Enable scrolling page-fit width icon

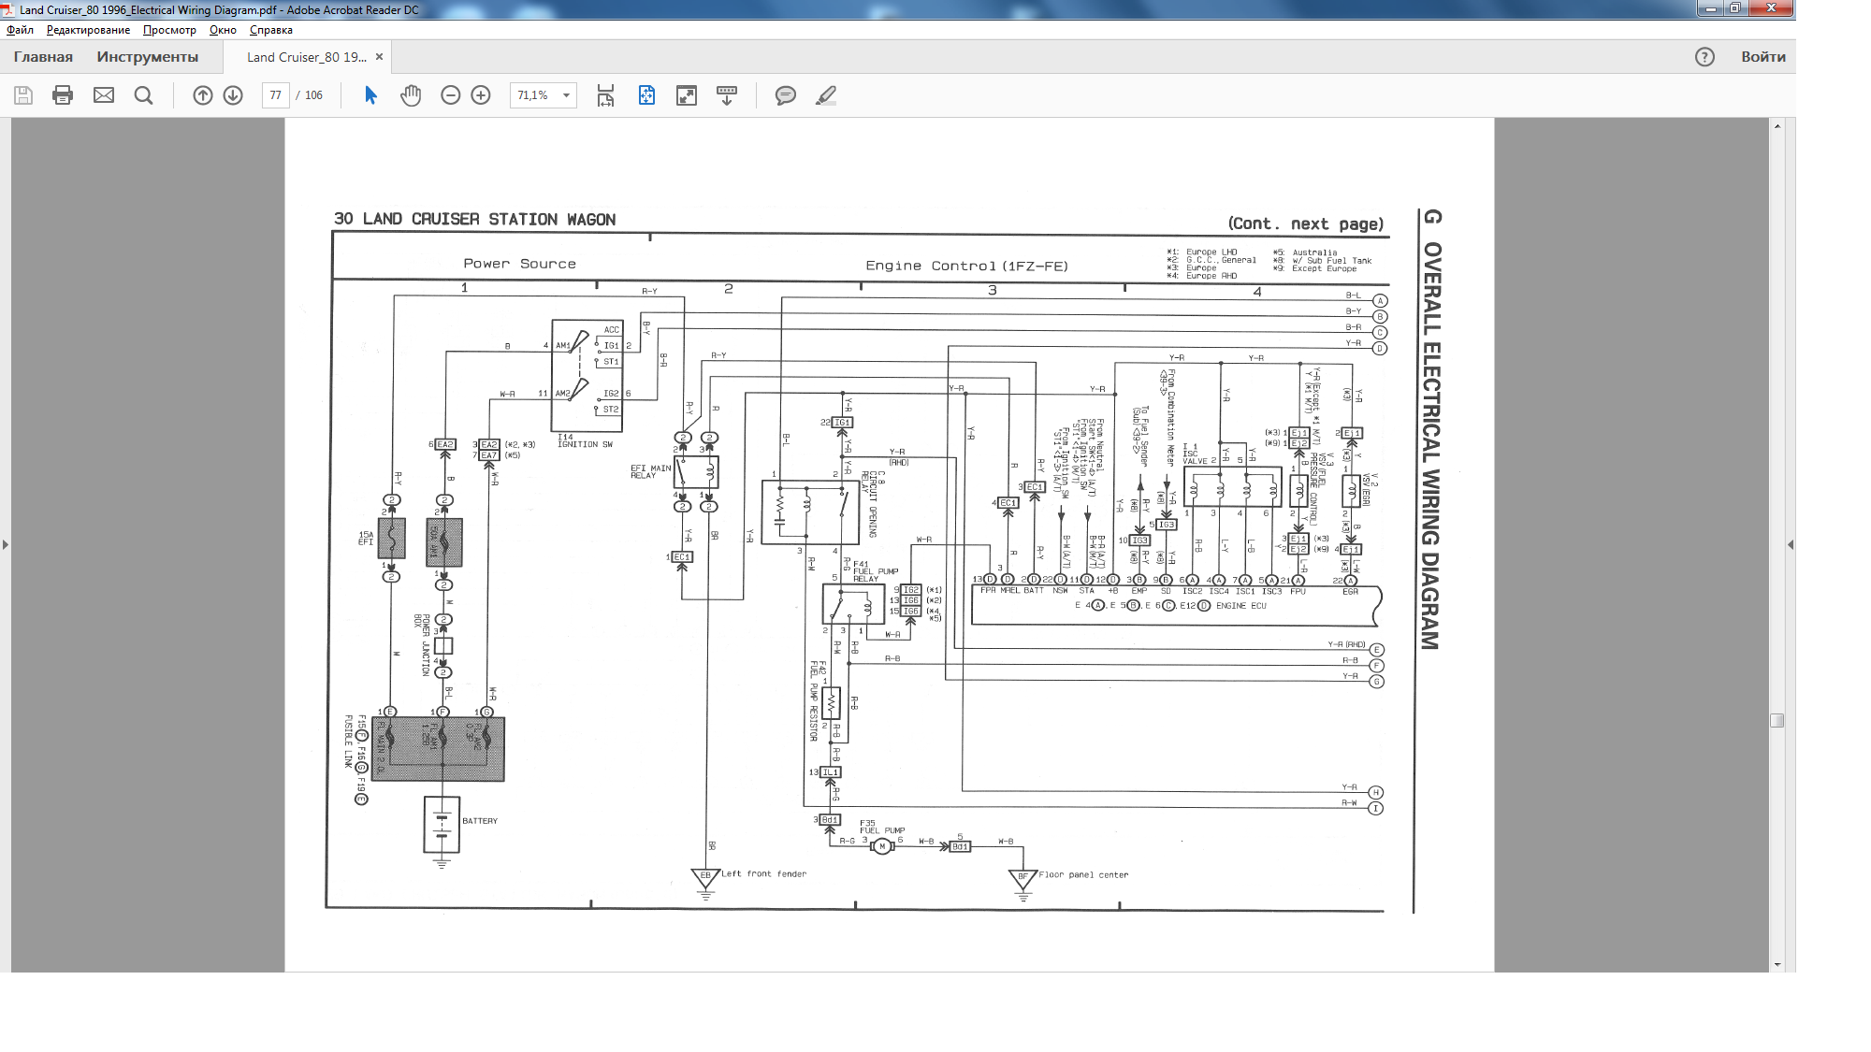pyautogui.click(x=605, y=95)
